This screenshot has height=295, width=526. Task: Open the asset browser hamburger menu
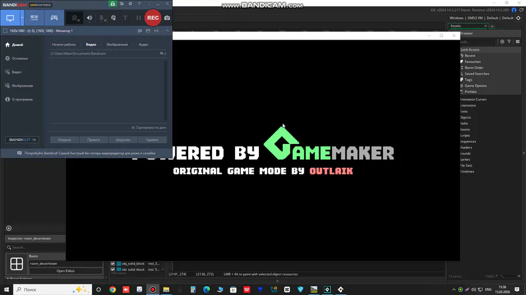[x=518, y=42]
